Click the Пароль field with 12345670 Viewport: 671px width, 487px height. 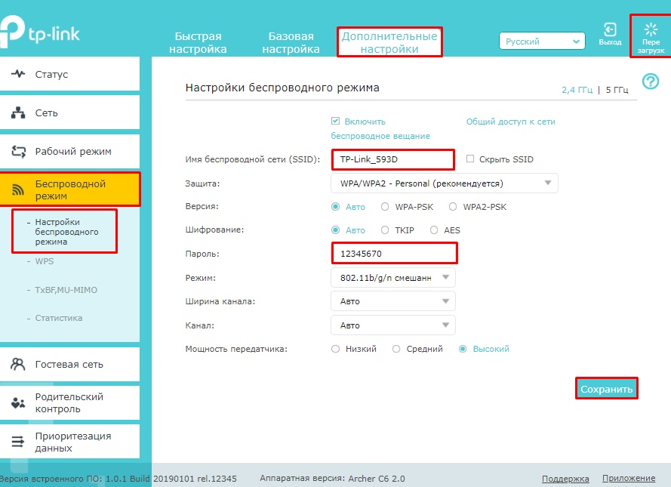(x=394, y=254)
